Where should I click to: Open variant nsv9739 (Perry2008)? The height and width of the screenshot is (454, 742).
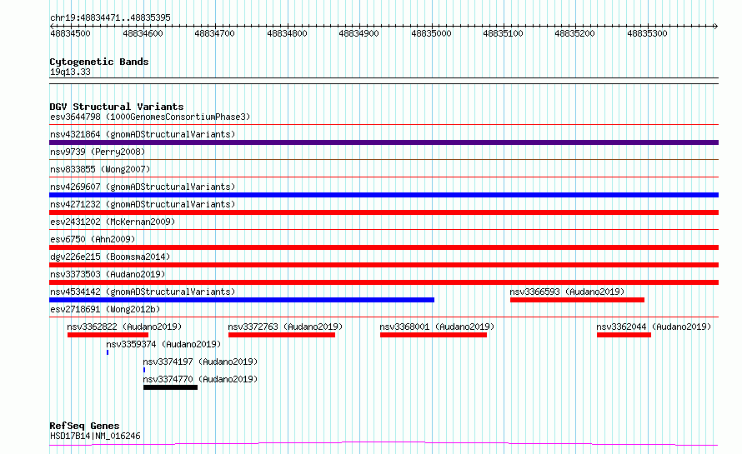[98, 152]
